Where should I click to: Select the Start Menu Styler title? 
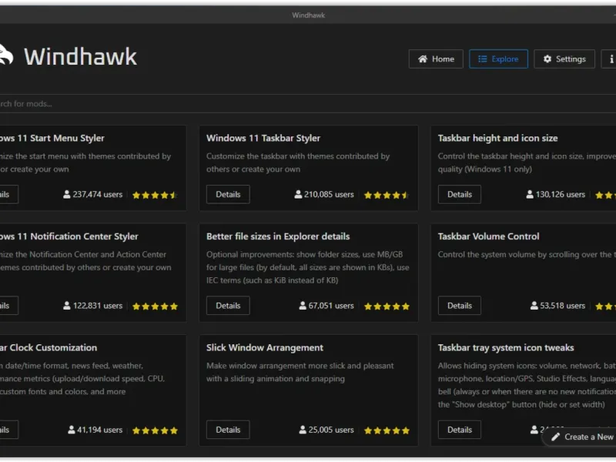52,139
